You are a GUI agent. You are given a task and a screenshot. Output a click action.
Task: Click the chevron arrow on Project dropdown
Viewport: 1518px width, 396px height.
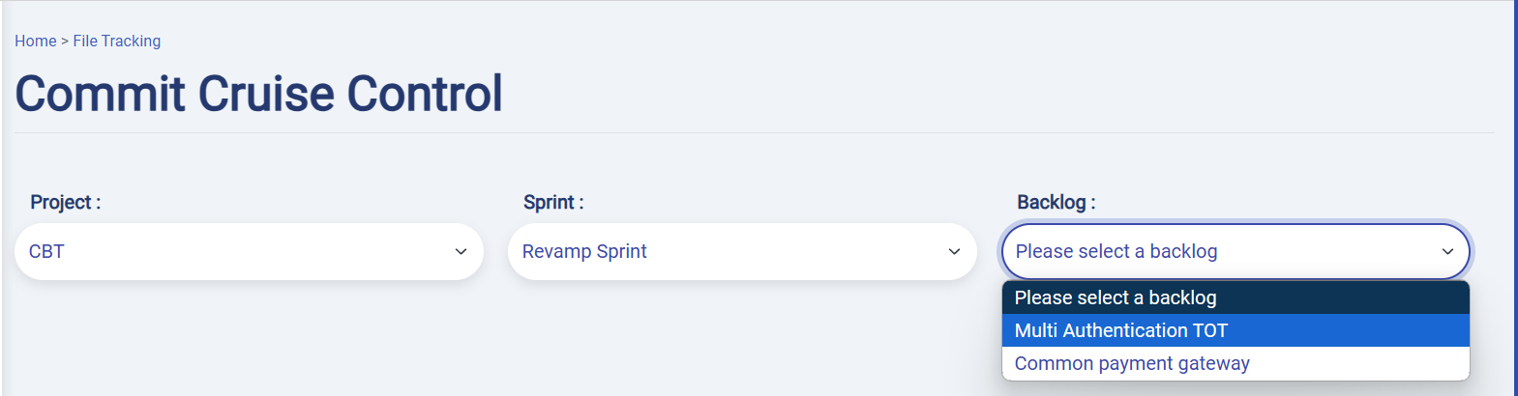click(x=461, y=252)
